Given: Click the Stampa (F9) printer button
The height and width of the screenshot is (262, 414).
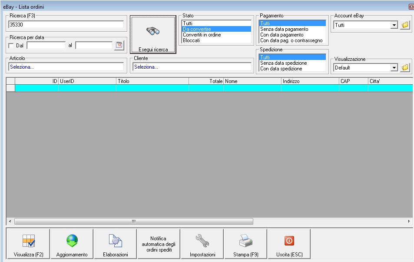Looking at the screenshot, I should pyautogui.click(x=246, y=244).
